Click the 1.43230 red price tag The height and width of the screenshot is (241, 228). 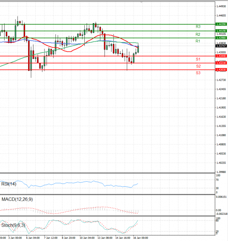(x=221, y=63)
